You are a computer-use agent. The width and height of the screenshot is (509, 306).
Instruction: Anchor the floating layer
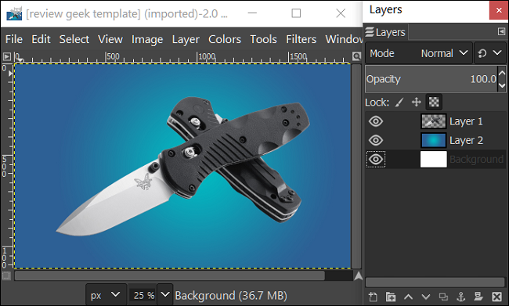461,297
